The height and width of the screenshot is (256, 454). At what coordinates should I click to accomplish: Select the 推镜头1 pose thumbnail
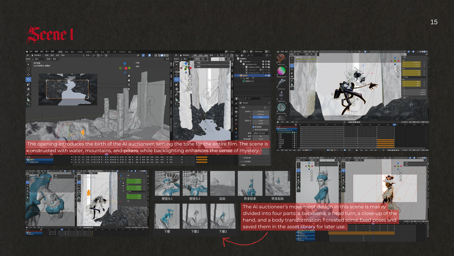click(167, 184)
